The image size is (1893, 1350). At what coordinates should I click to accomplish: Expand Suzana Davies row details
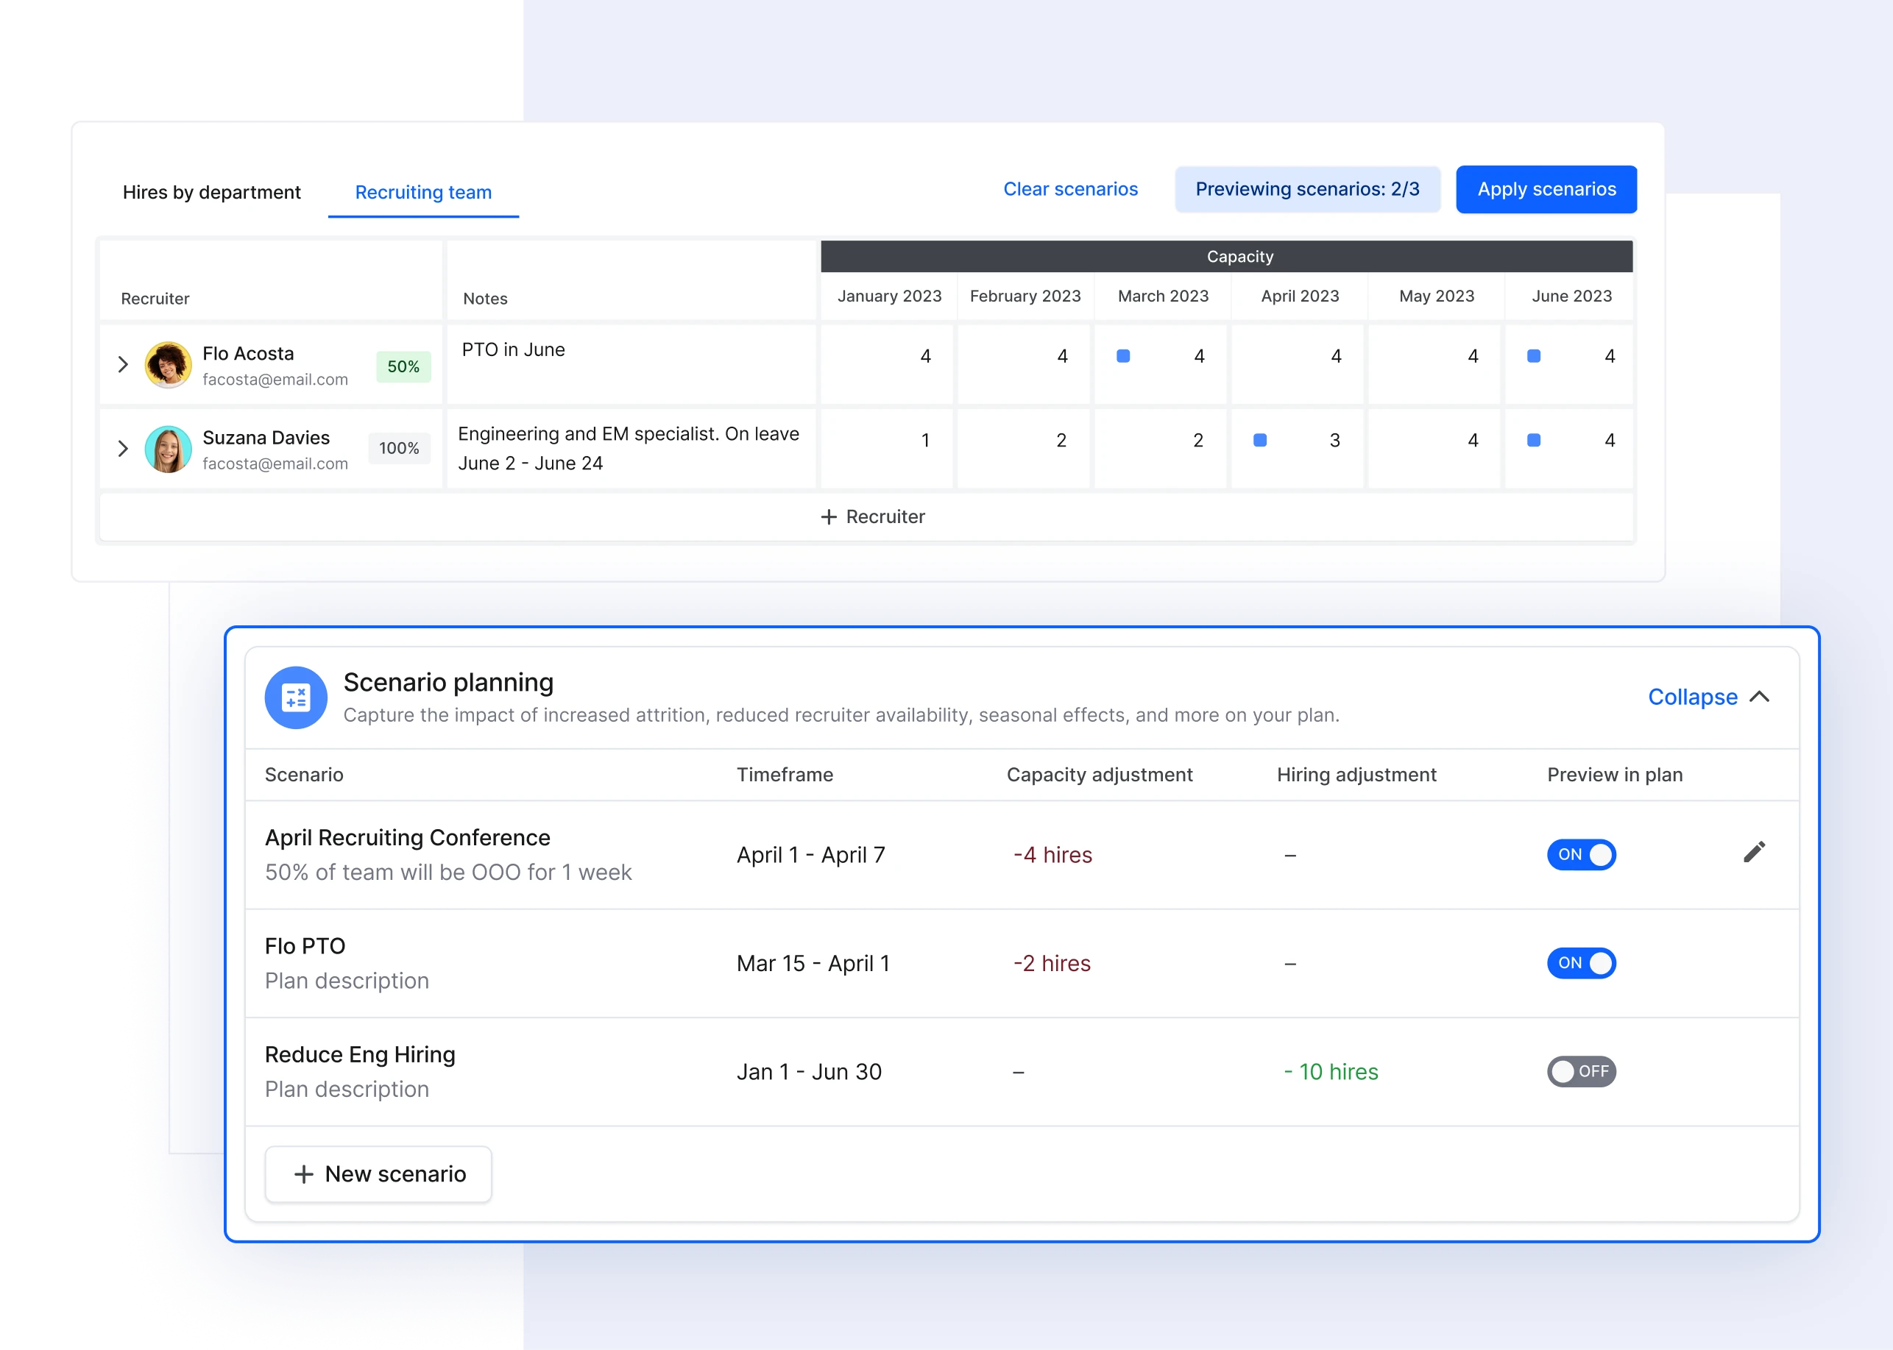click(x=124, y=447)
